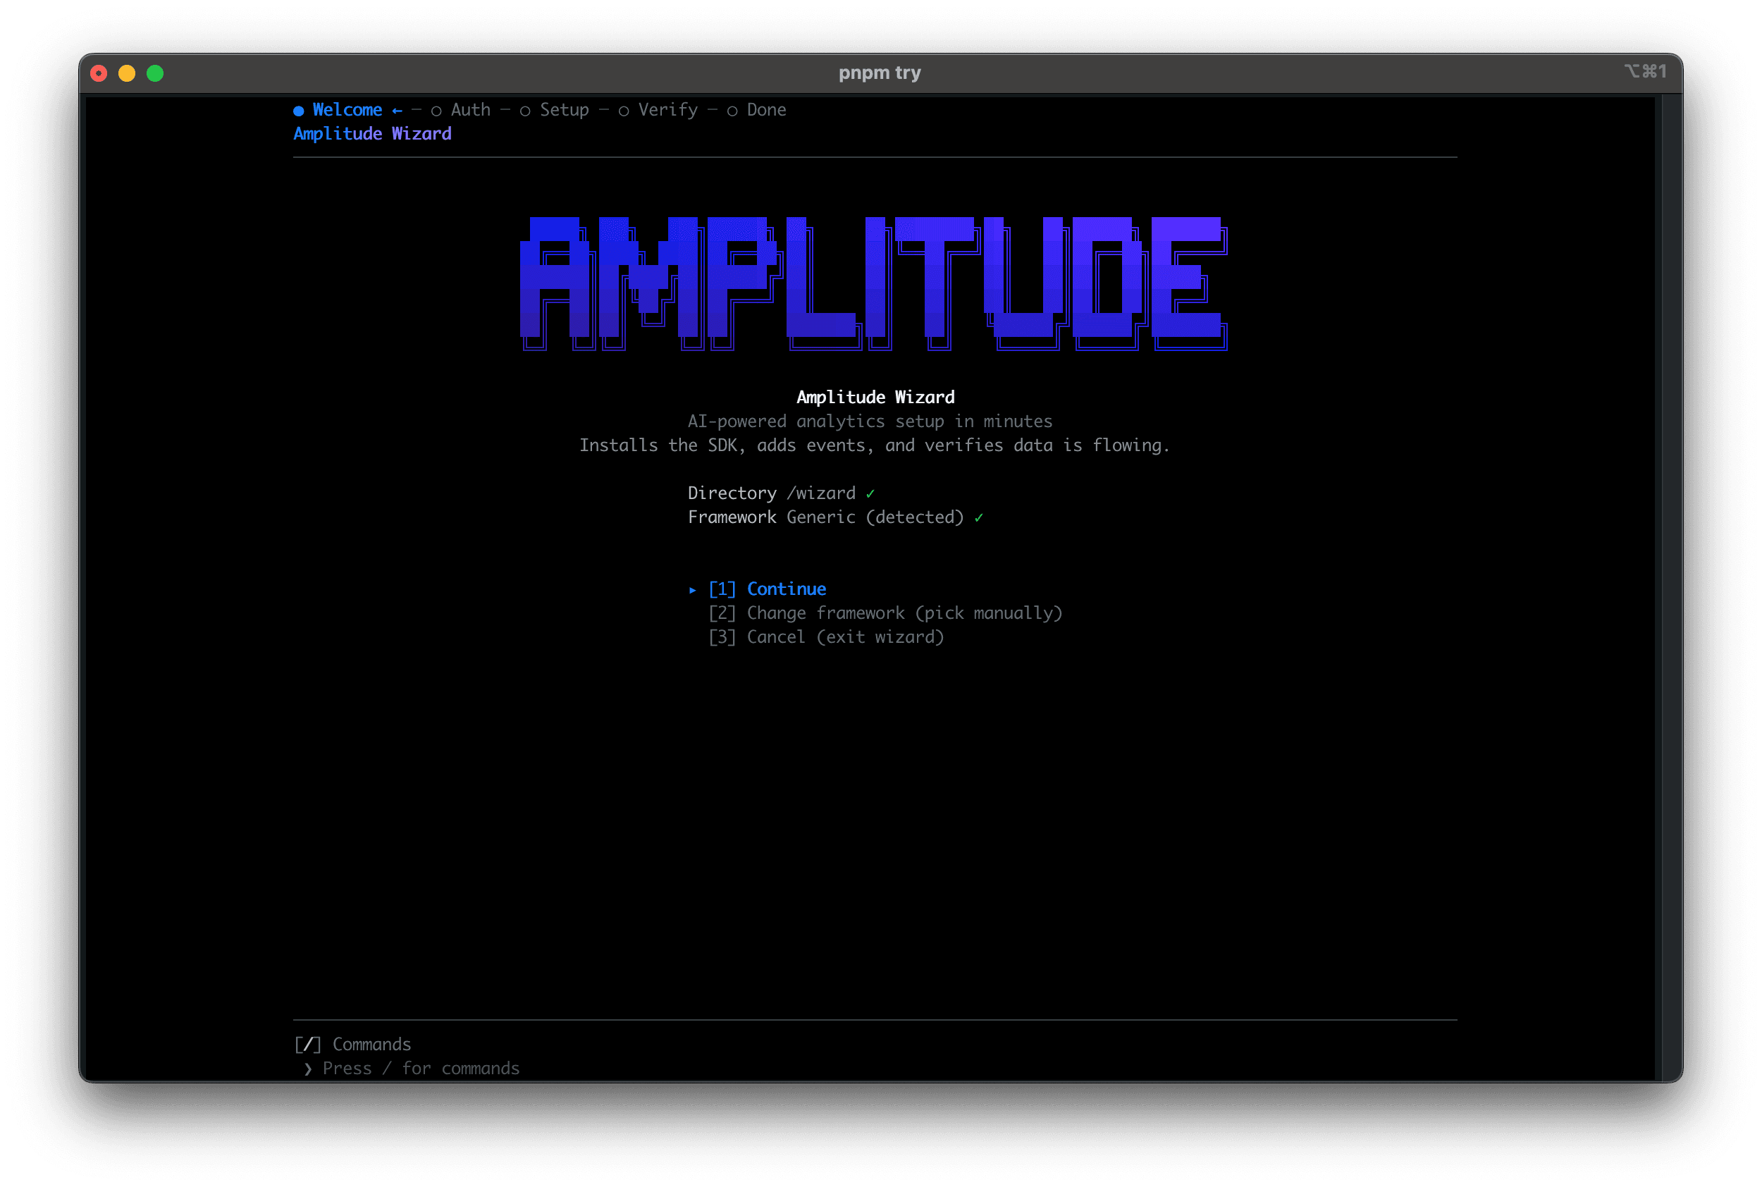Click the green check next to Directory /wizard
The width and height of the screenshot is (1762, 1187).
coord(870,493)
